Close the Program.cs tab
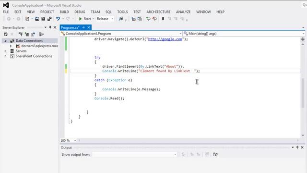The image size is (307, 173). (x=89, y=27)
